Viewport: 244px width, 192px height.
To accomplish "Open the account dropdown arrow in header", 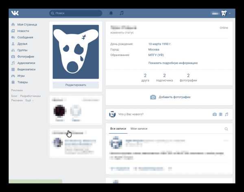I will [x=230, y=13].
